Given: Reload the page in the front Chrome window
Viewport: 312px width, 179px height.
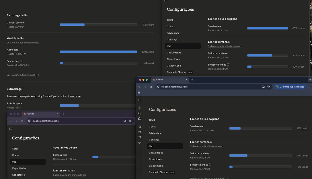Looking at the screenshot, I should coord(151,87).
